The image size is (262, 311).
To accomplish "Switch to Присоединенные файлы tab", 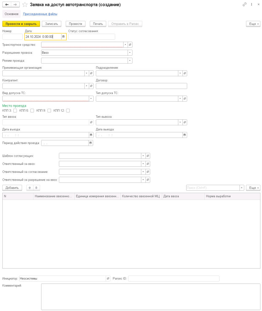I will coord(40,14).
